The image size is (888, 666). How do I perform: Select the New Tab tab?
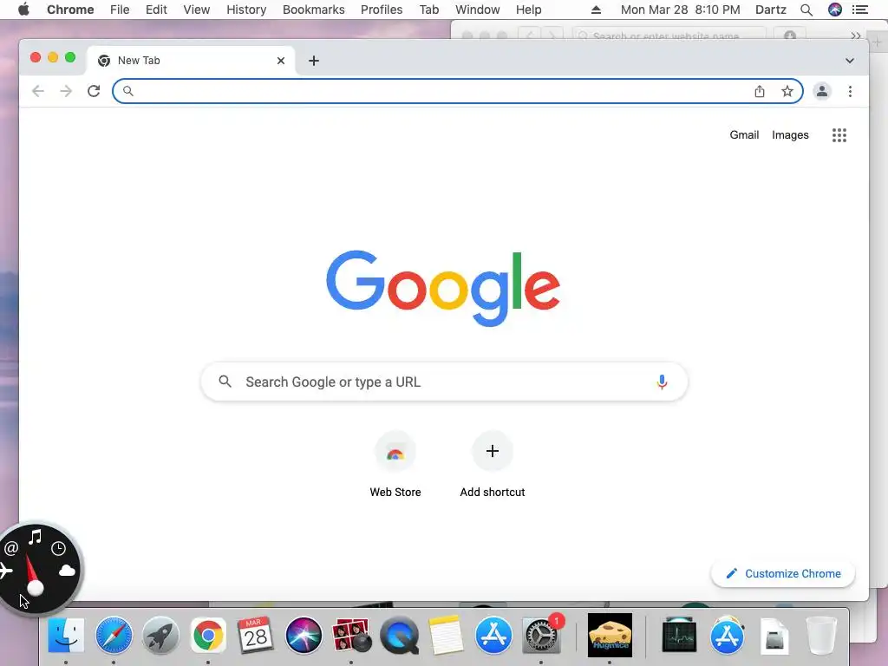coord(190,61)
